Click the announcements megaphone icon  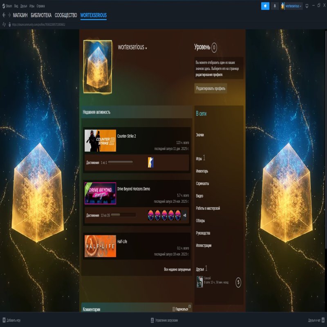tap(265, 6)
